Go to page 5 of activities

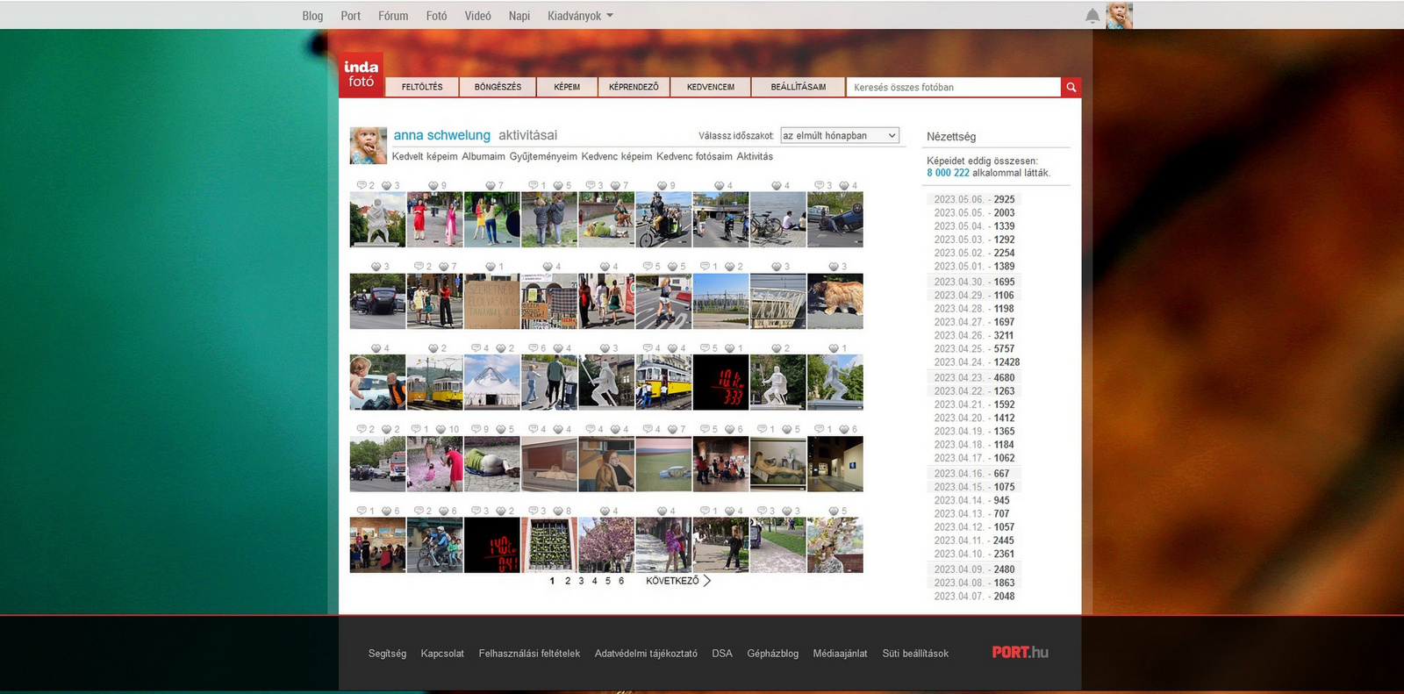point(607,581)
